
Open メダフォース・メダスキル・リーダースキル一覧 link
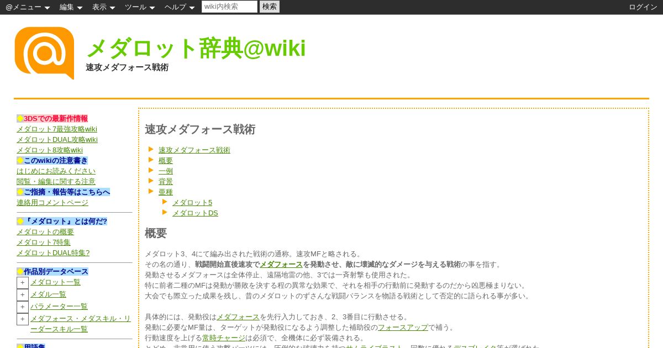click(81, 324)
